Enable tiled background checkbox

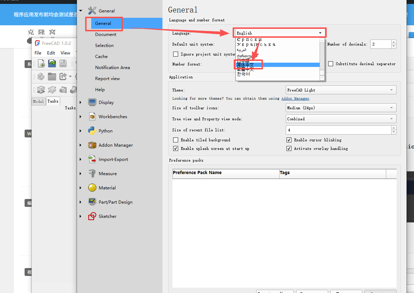coord(176,140)
